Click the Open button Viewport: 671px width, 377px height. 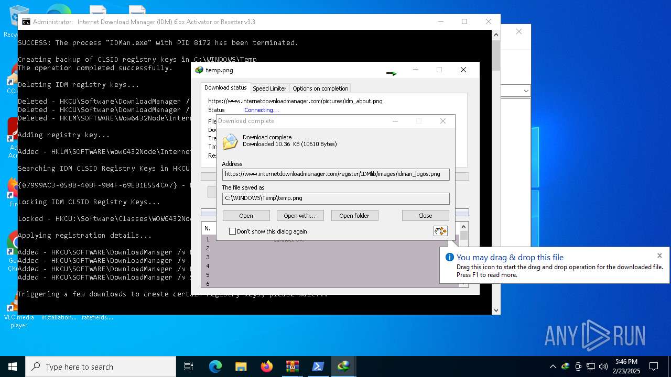246,215
